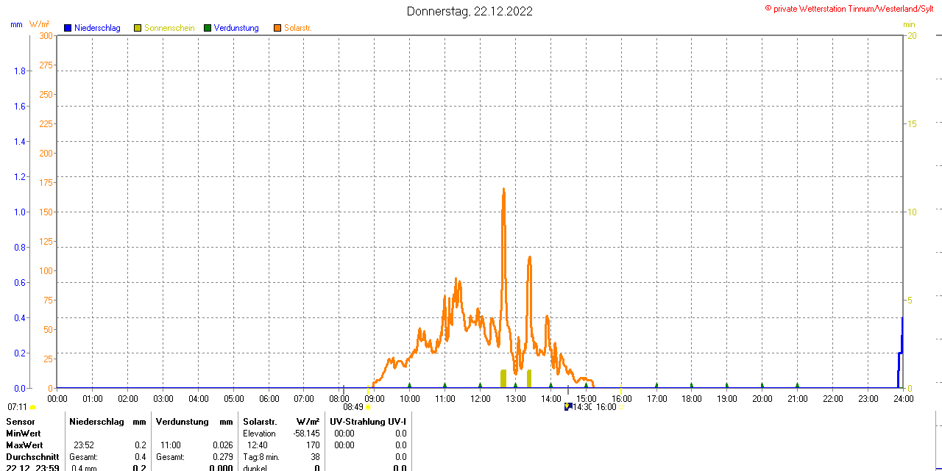The image size is (942, 471).
Task: Click the private Wetterstation Tinnum copyright text
Action: tap(852, 9)
